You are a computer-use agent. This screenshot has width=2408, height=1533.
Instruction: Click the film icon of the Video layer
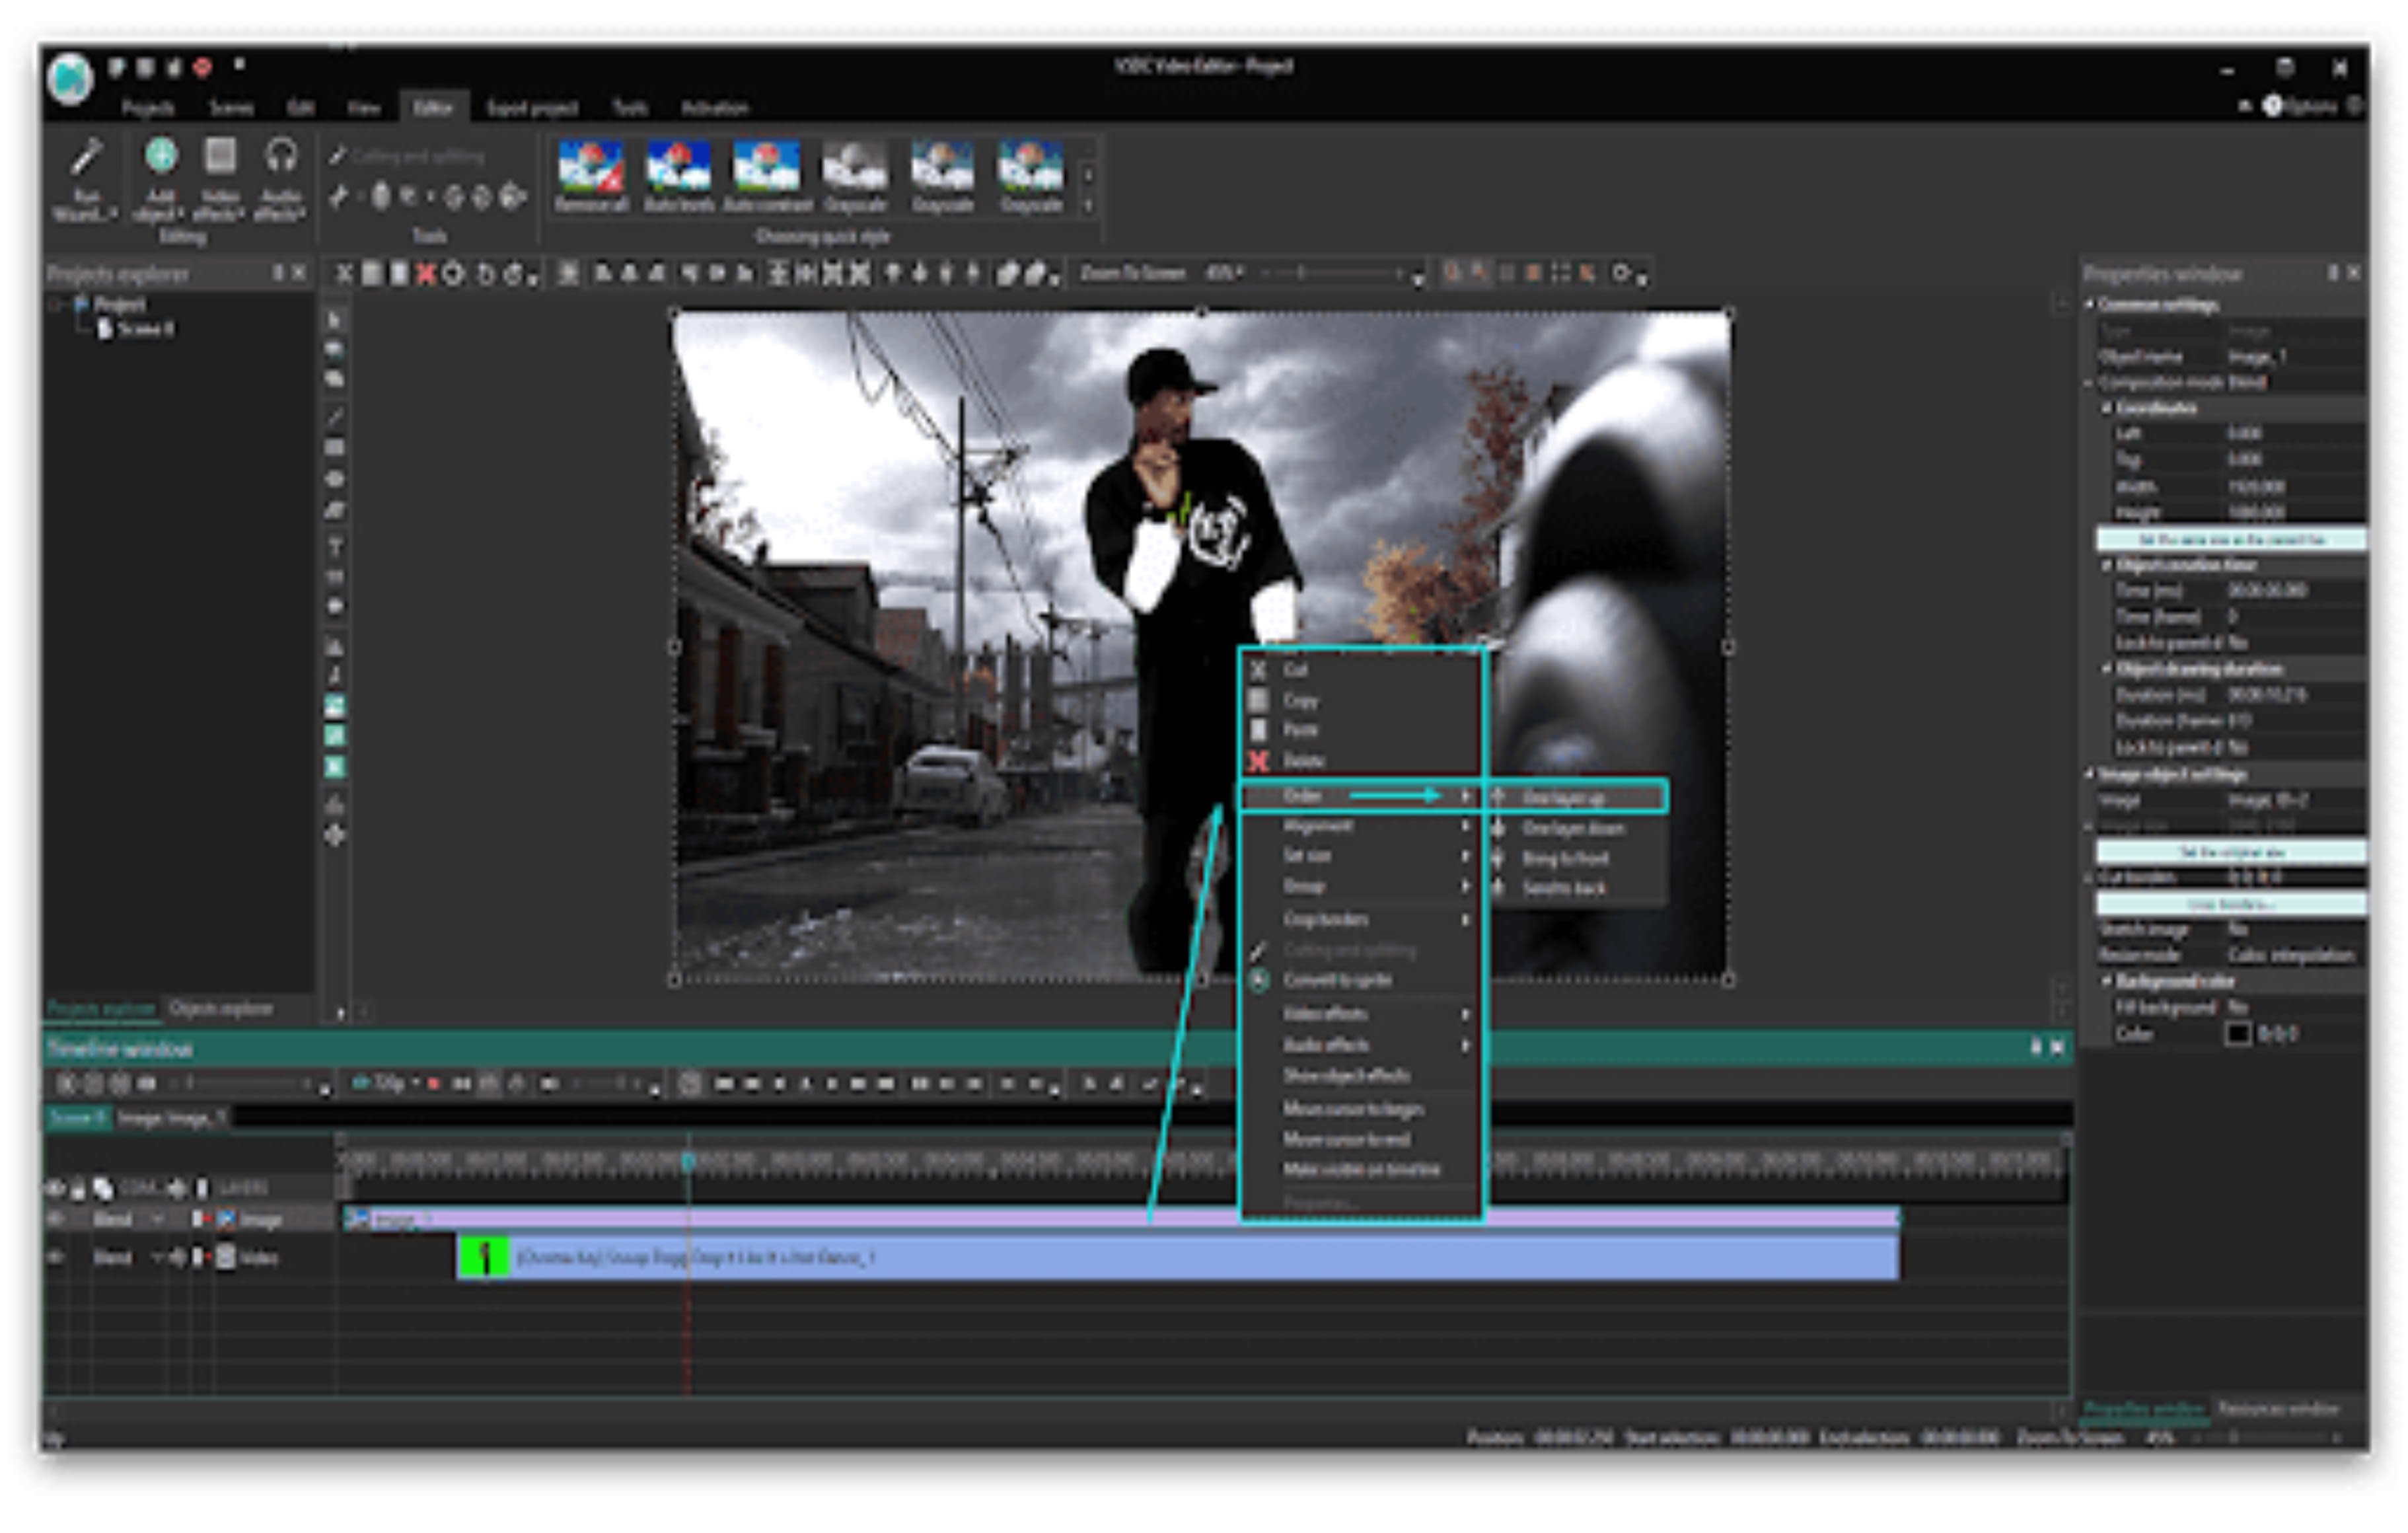coord(226,1257)
